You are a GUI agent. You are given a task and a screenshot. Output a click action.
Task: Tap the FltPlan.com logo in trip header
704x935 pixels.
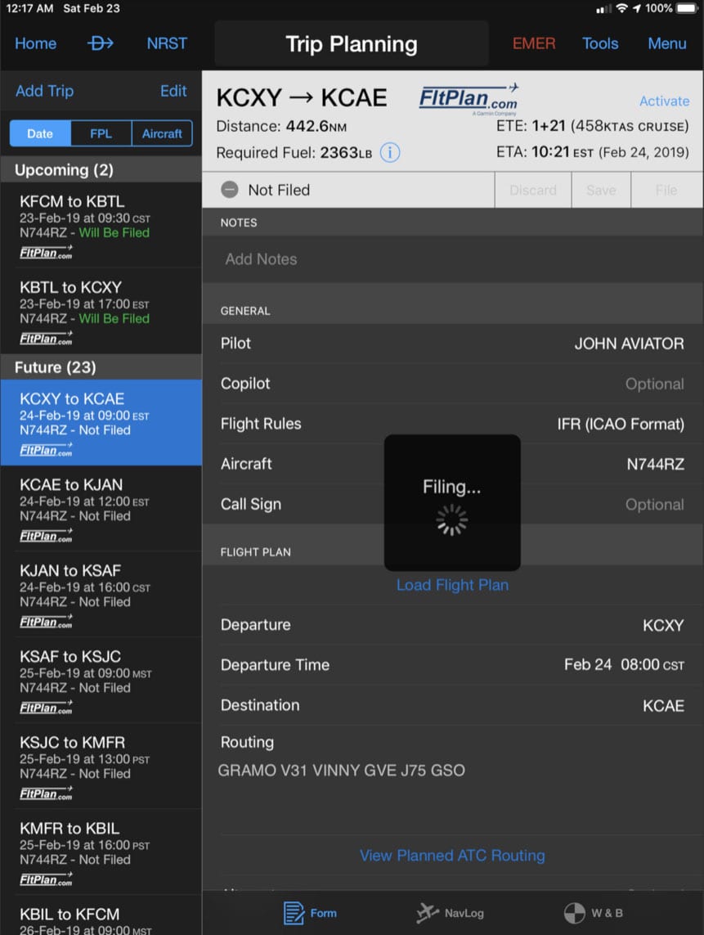pyautogui.click(x=469, y=98)
